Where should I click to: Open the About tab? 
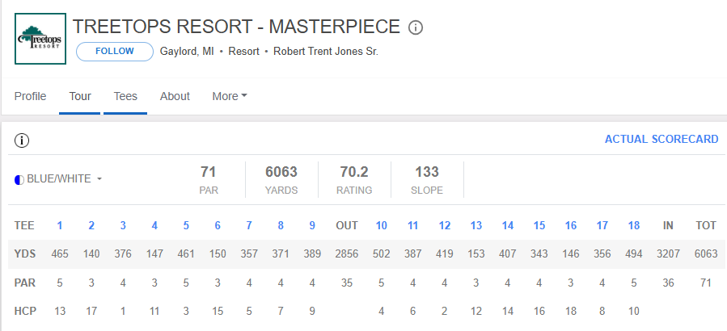175,96
